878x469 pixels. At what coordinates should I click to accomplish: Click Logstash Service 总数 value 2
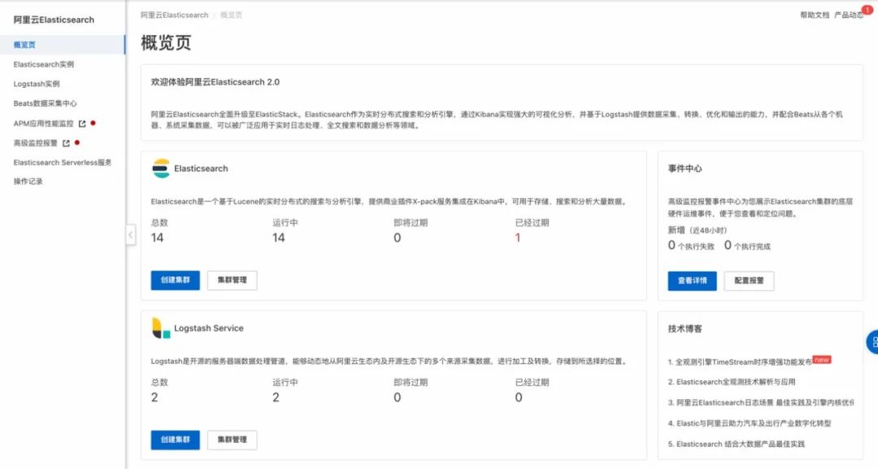[154, 397]
